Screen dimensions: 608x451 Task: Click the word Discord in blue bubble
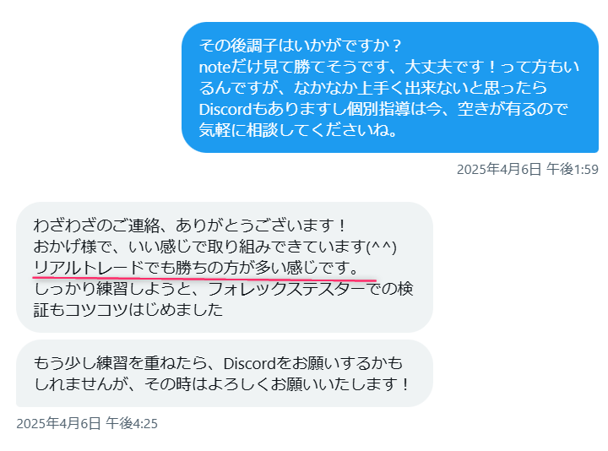[225, 109]
